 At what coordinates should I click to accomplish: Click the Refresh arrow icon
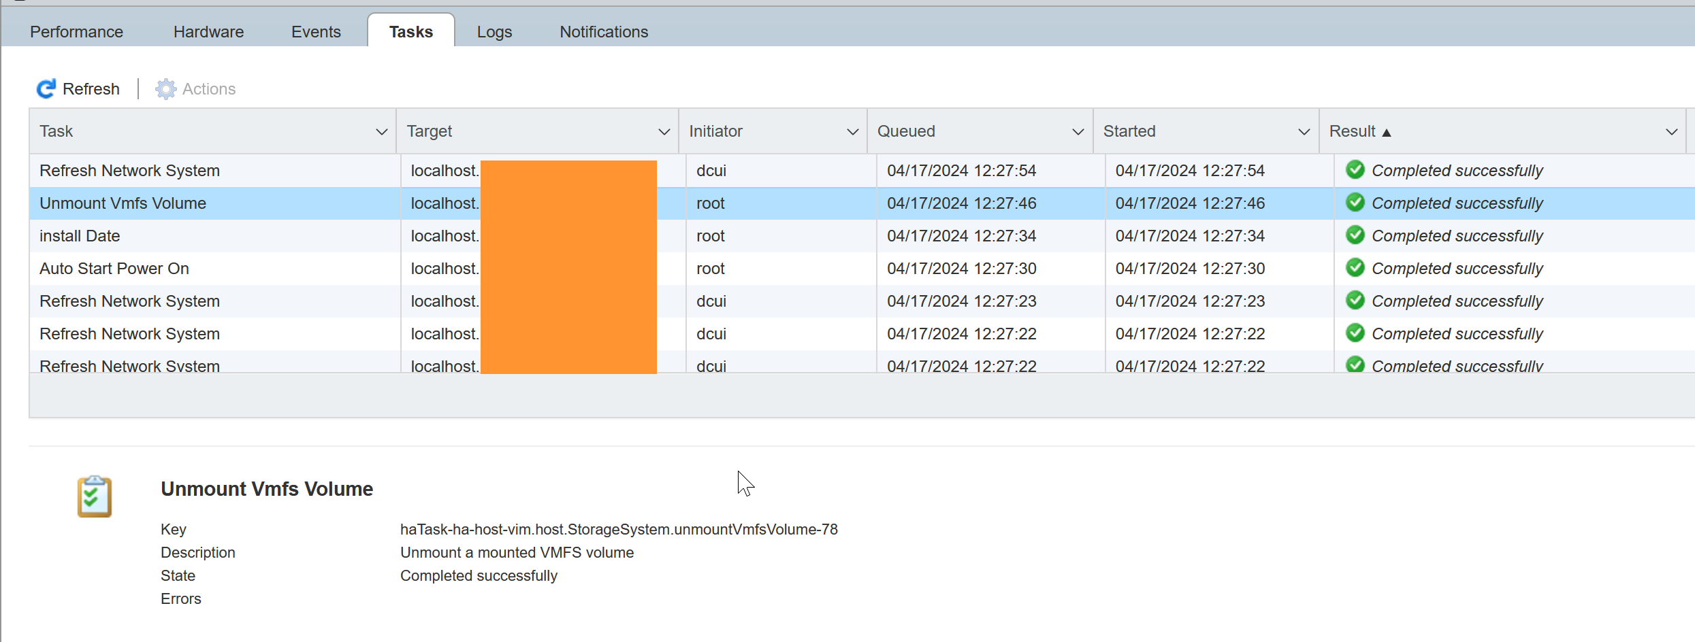[x=46, y=89]
